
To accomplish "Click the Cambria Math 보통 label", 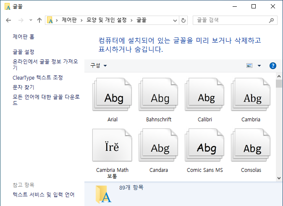I will point(112,173).
